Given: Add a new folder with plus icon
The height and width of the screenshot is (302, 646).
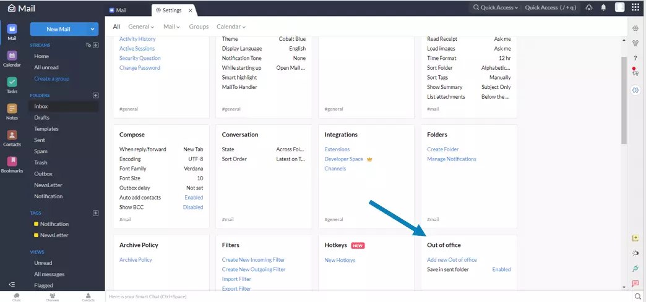Looking at the screenshot, I should pos(95,95).
